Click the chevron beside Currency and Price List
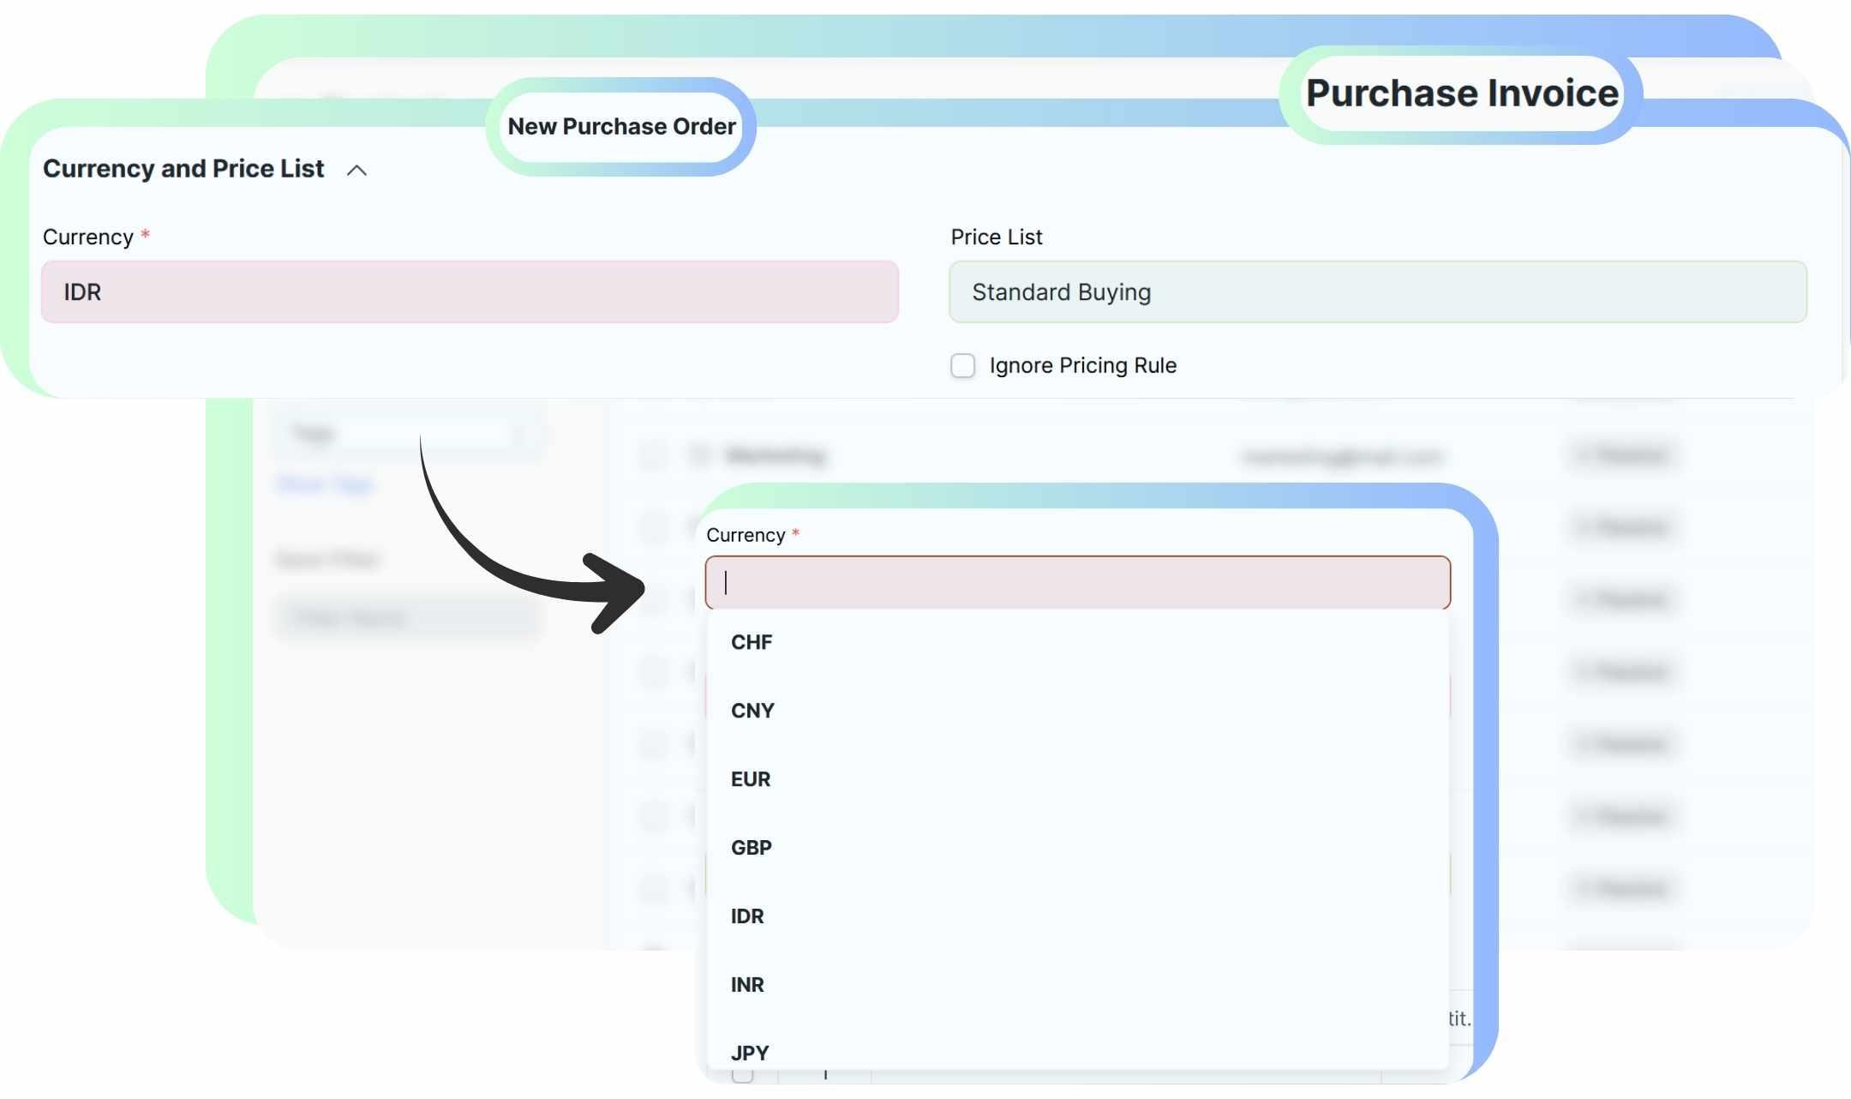Screen dimensions: 1851x1099 tap(356, 171)
